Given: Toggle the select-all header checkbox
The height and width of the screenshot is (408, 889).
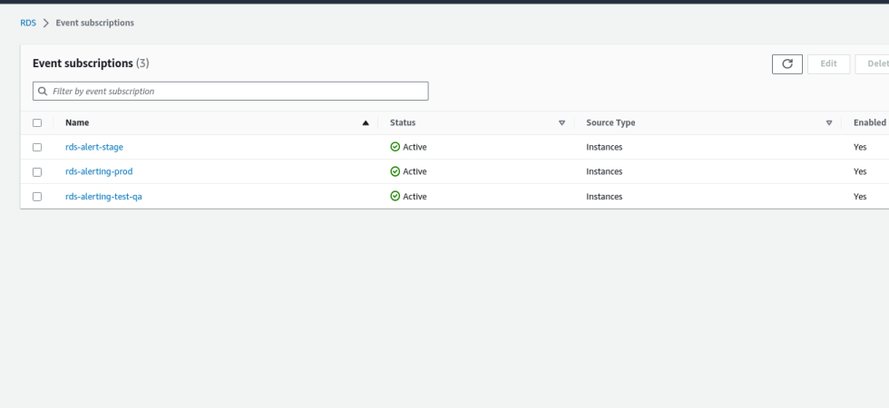Looking at the screenshot, I should click(x=37, y=123).
